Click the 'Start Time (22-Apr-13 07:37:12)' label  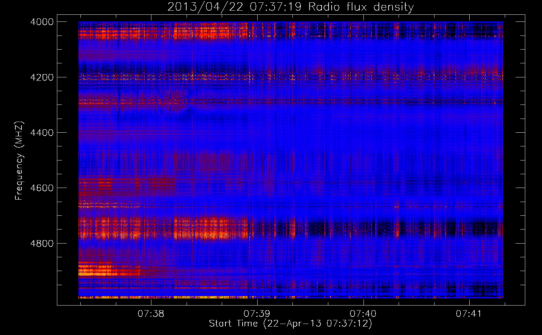pyautogui.click(x=290, y=324)
